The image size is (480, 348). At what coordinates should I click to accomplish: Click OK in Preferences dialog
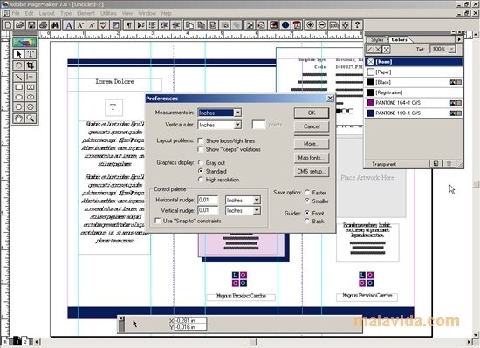[312, 113]
